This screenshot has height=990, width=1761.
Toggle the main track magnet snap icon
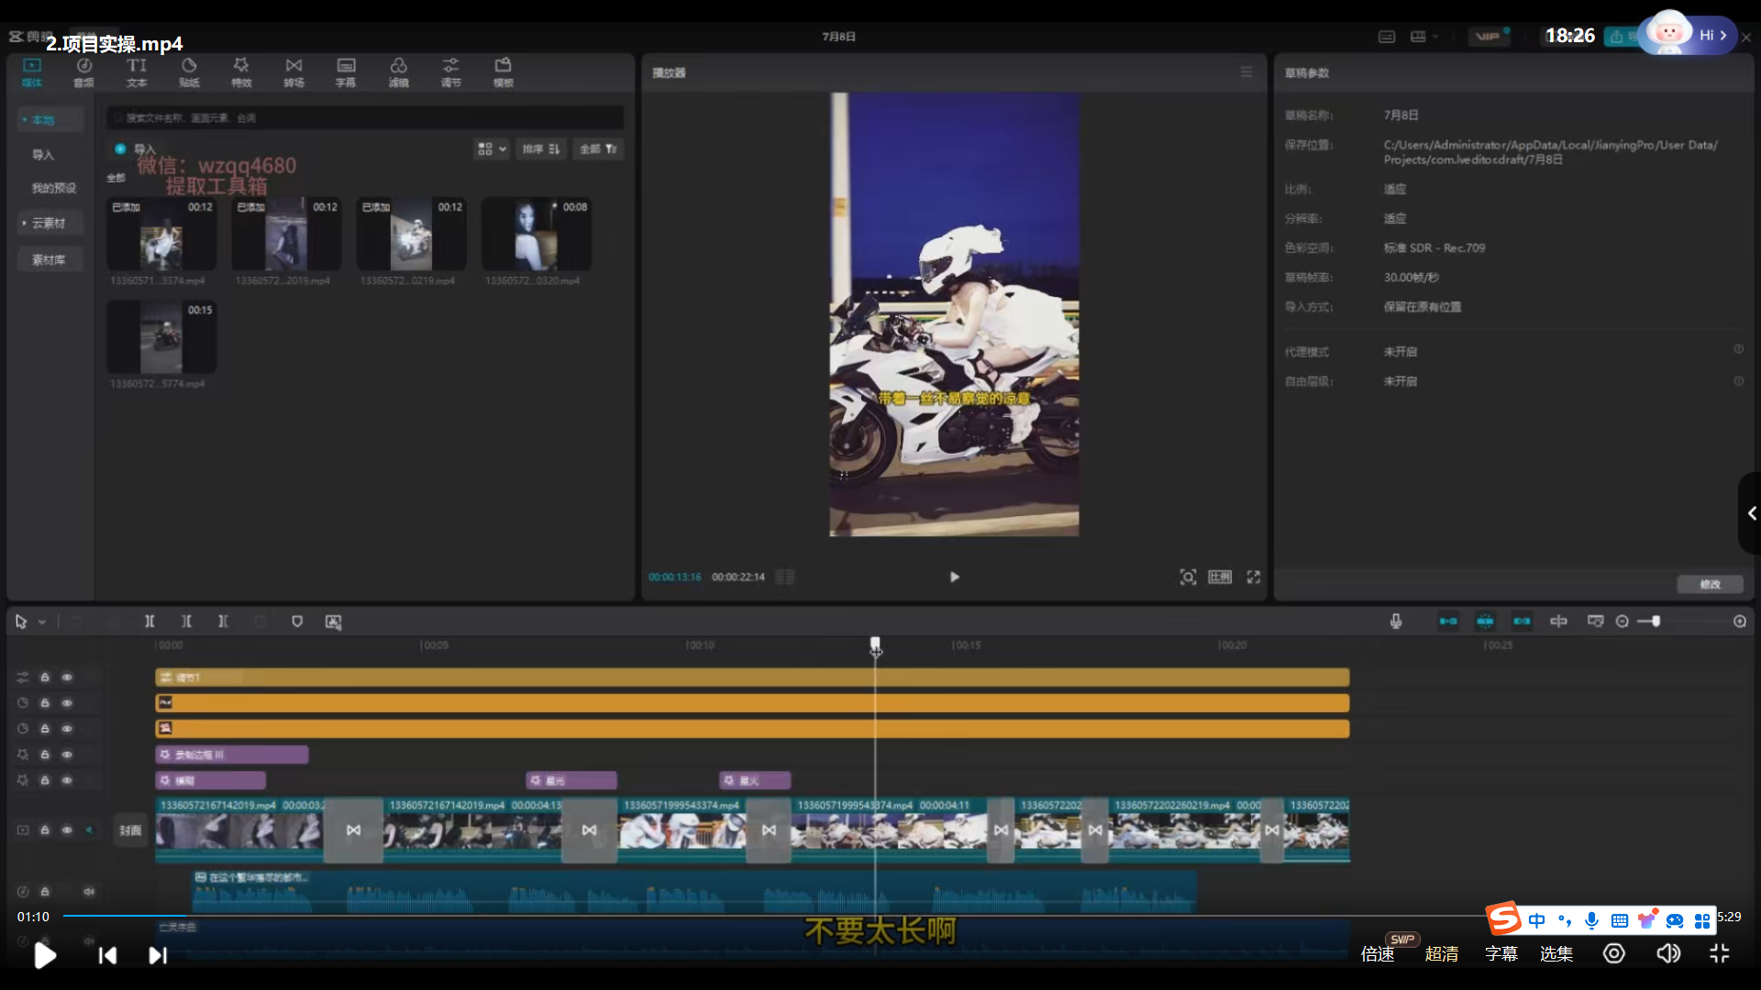pos(1448,621)
